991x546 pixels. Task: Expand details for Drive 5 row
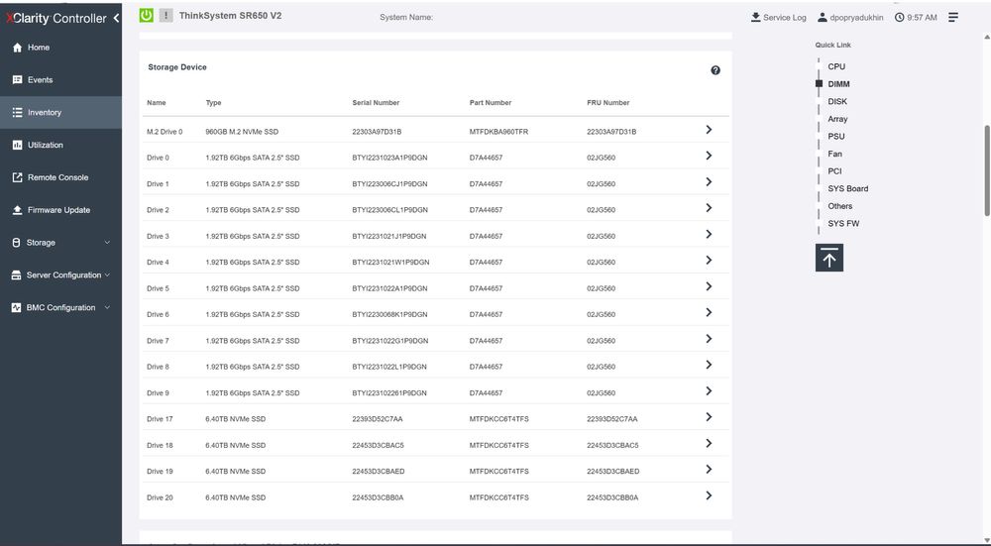(709, 287)
